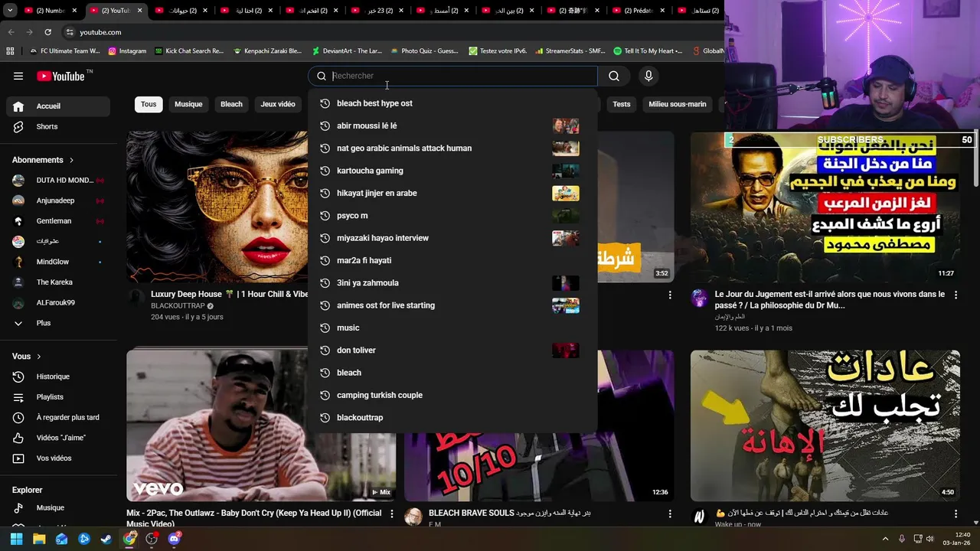Expand the Abonnements section chevron

(72, 160)
